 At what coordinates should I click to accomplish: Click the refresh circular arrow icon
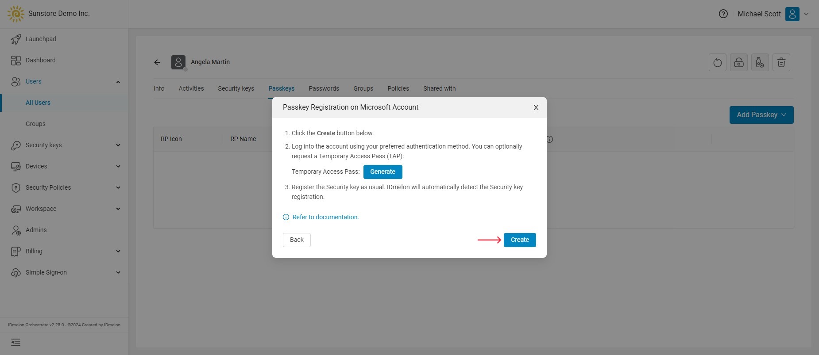coord(718,63)
